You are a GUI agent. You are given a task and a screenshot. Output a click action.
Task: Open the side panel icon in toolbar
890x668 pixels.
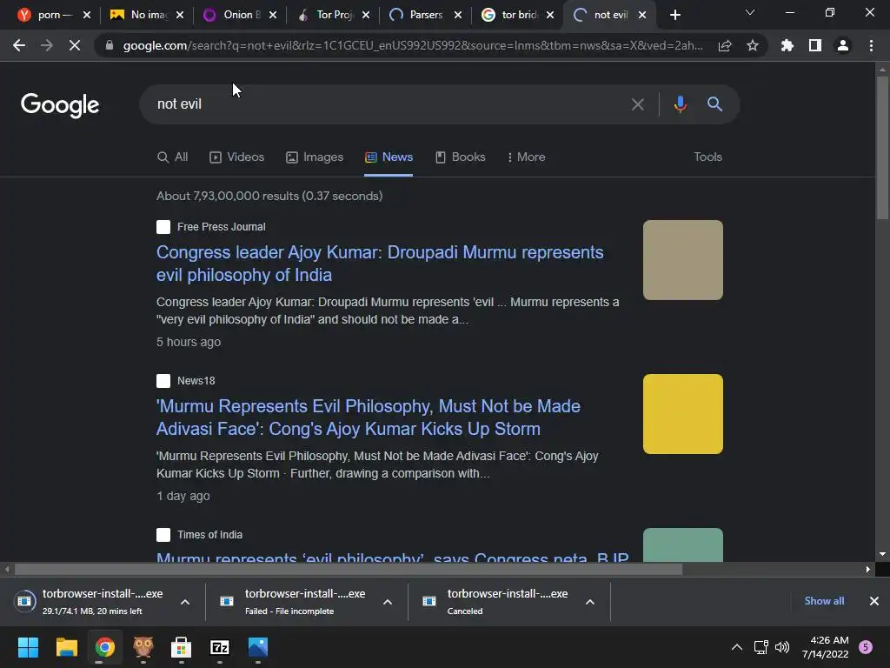coord(815,45)
